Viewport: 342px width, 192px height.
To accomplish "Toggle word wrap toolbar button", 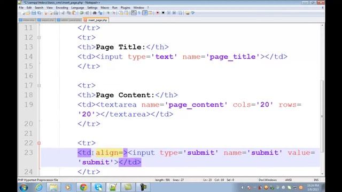I will pos(134,13).
